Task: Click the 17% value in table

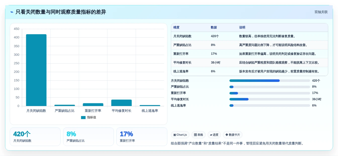Action: point(214,54)
